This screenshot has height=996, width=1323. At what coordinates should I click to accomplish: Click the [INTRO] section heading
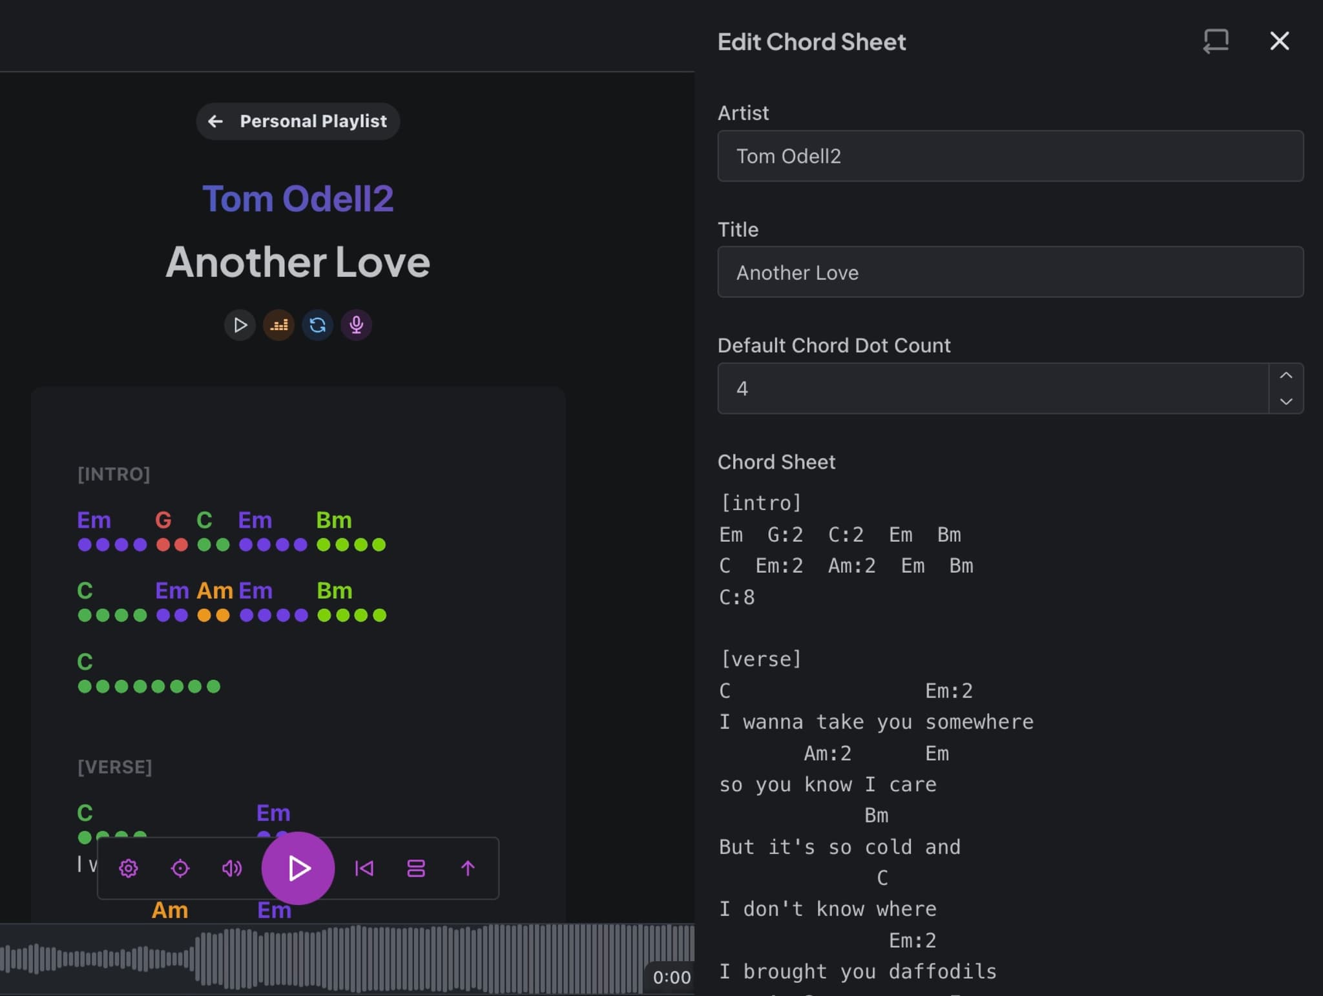point(114,474)
